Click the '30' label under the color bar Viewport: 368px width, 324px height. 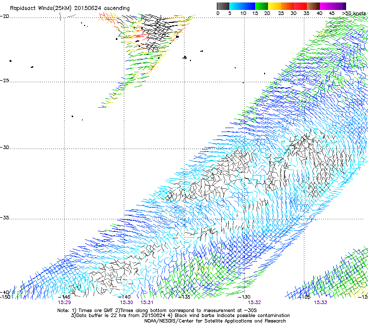[293, 13]
